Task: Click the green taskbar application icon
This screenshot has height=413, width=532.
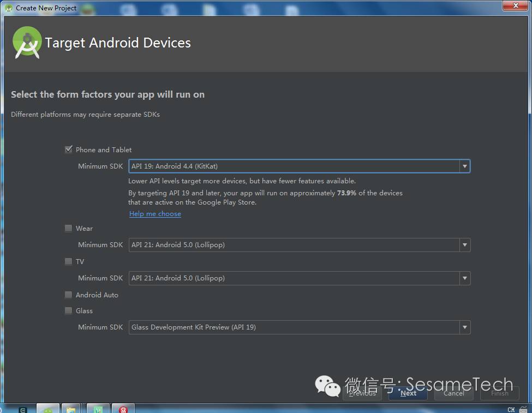Action: [98, 409]
